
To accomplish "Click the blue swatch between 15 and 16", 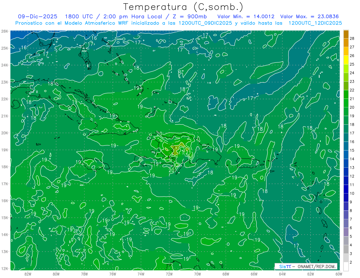I will [x=346, y=146].
